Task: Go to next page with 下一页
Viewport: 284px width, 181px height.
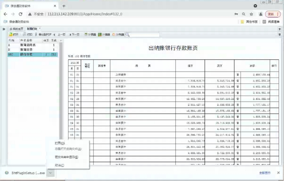Action: tap(74, 35)
